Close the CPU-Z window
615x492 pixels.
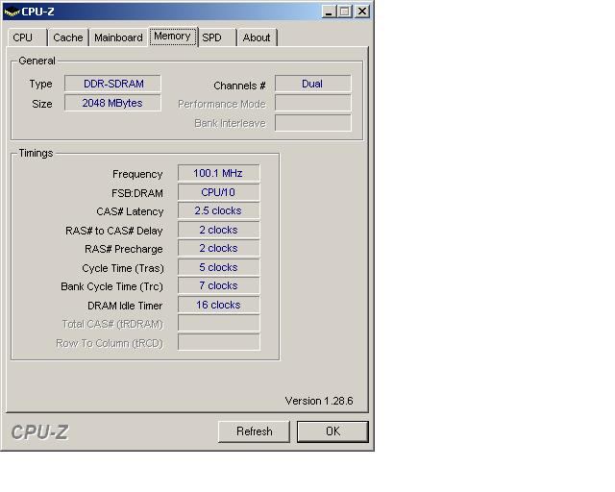pos(362,12)
